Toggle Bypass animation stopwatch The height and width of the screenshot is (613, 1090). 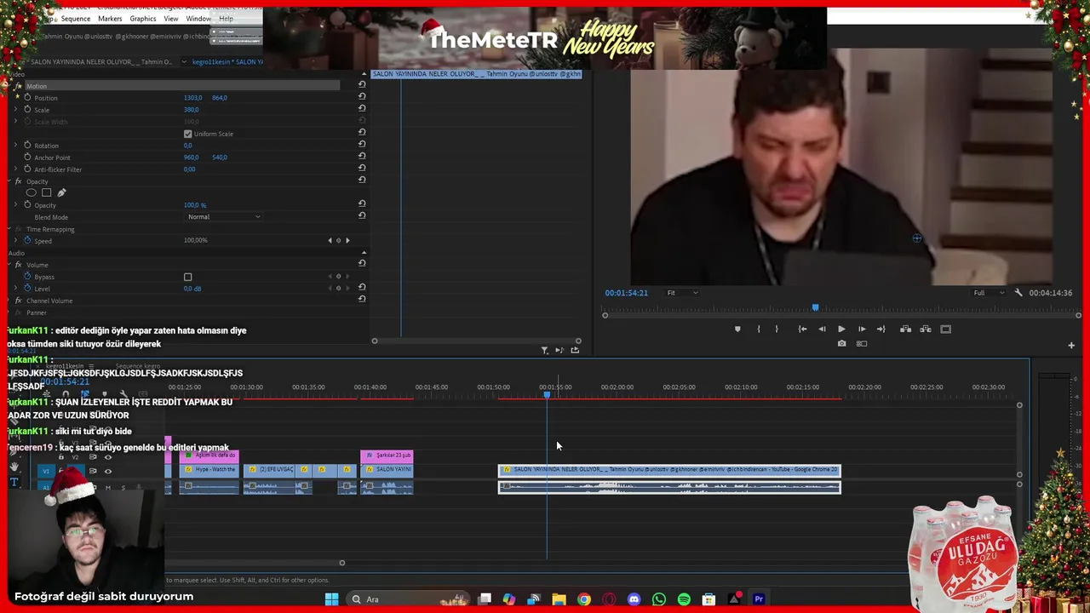[x=27, y=277]
